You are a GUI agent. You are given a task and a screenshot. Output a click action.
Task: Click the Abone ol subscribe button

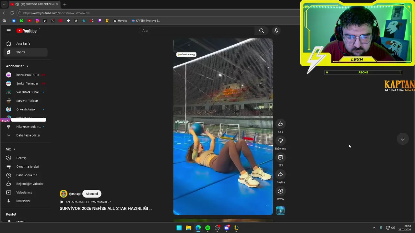(x=92, y=194)
